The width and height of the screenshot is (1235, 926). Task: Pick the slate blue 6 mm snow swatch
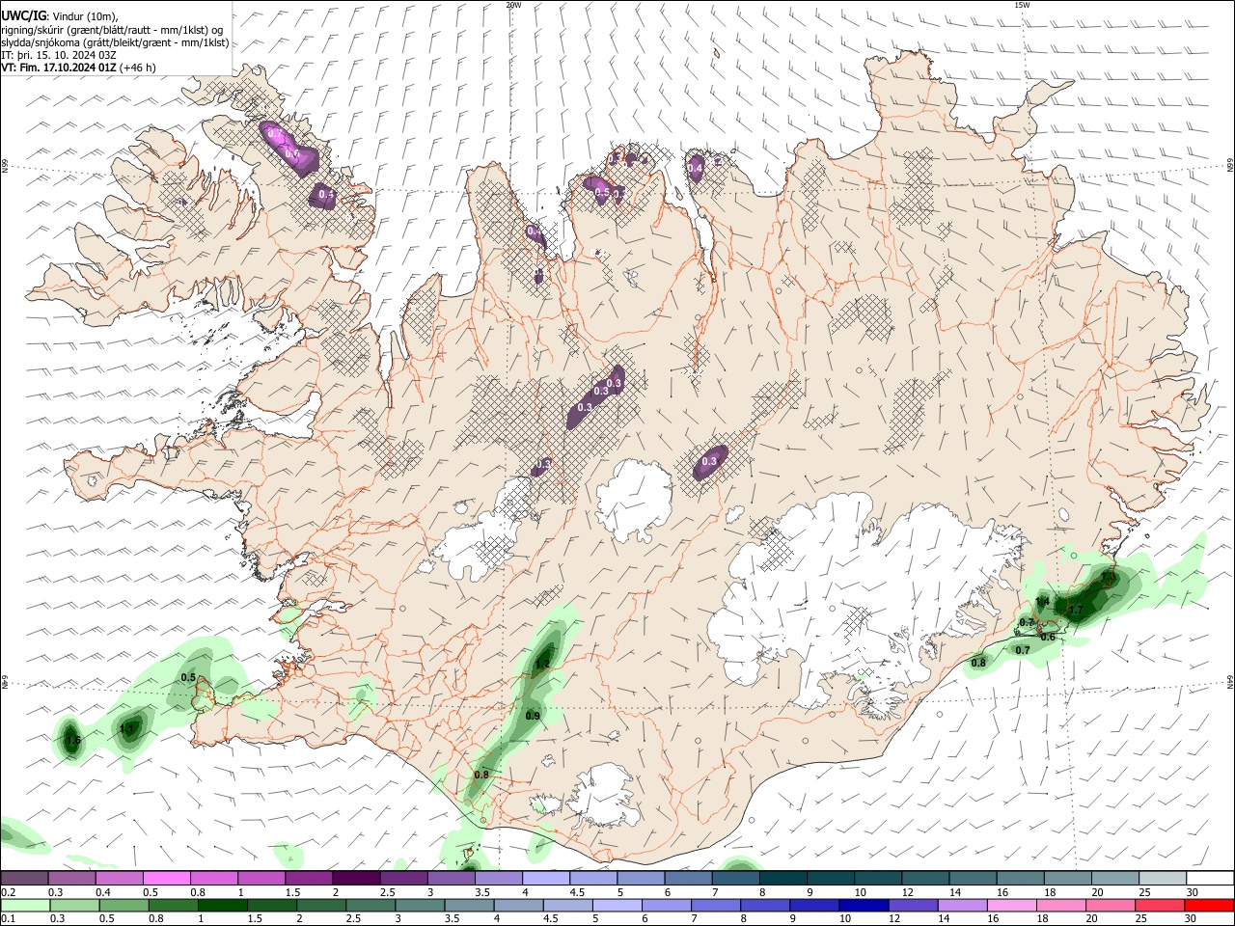689,878
